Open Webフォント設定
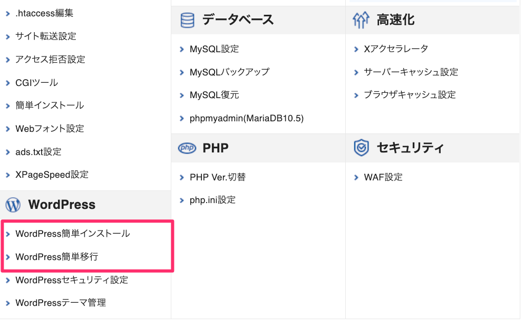This screenshot has width=524, height=326. point(50,128)
